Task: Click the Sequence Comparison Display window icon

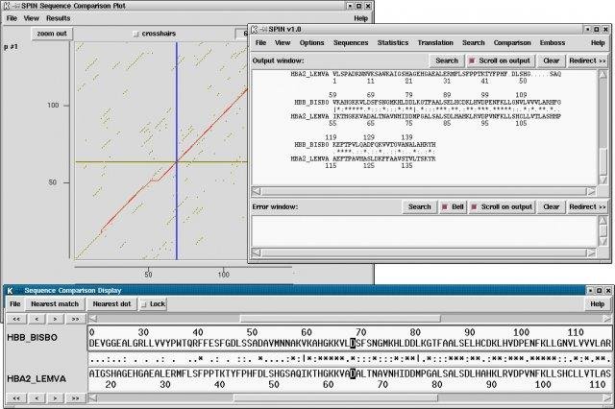Action: pos(7,289)
